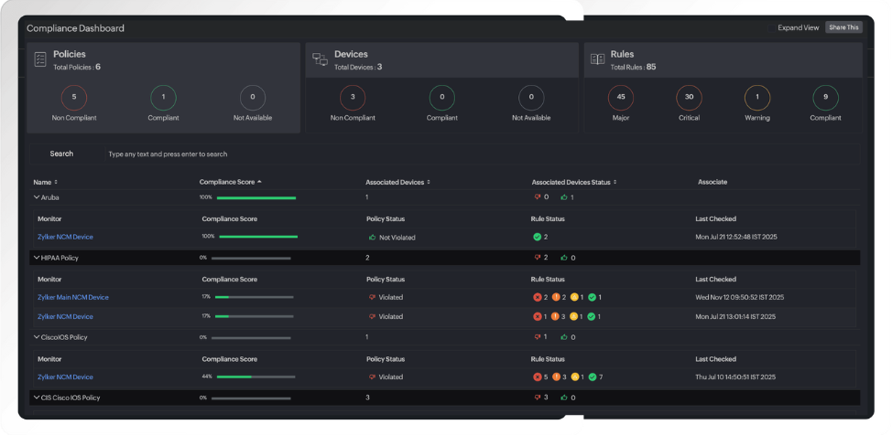Click the Share This button

point(843,27)
